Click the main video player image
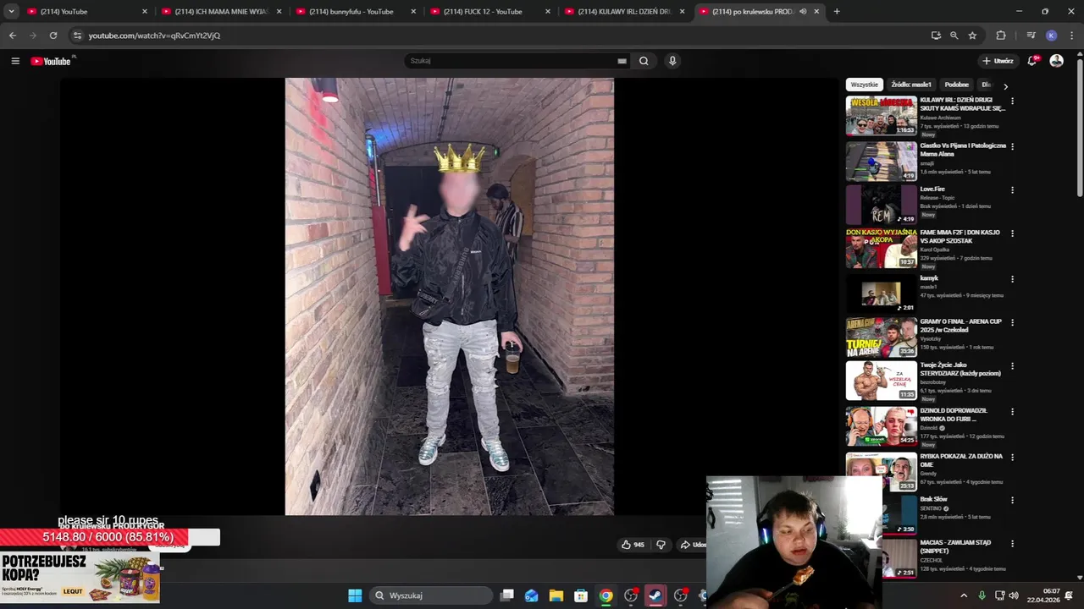 (449, 296)
